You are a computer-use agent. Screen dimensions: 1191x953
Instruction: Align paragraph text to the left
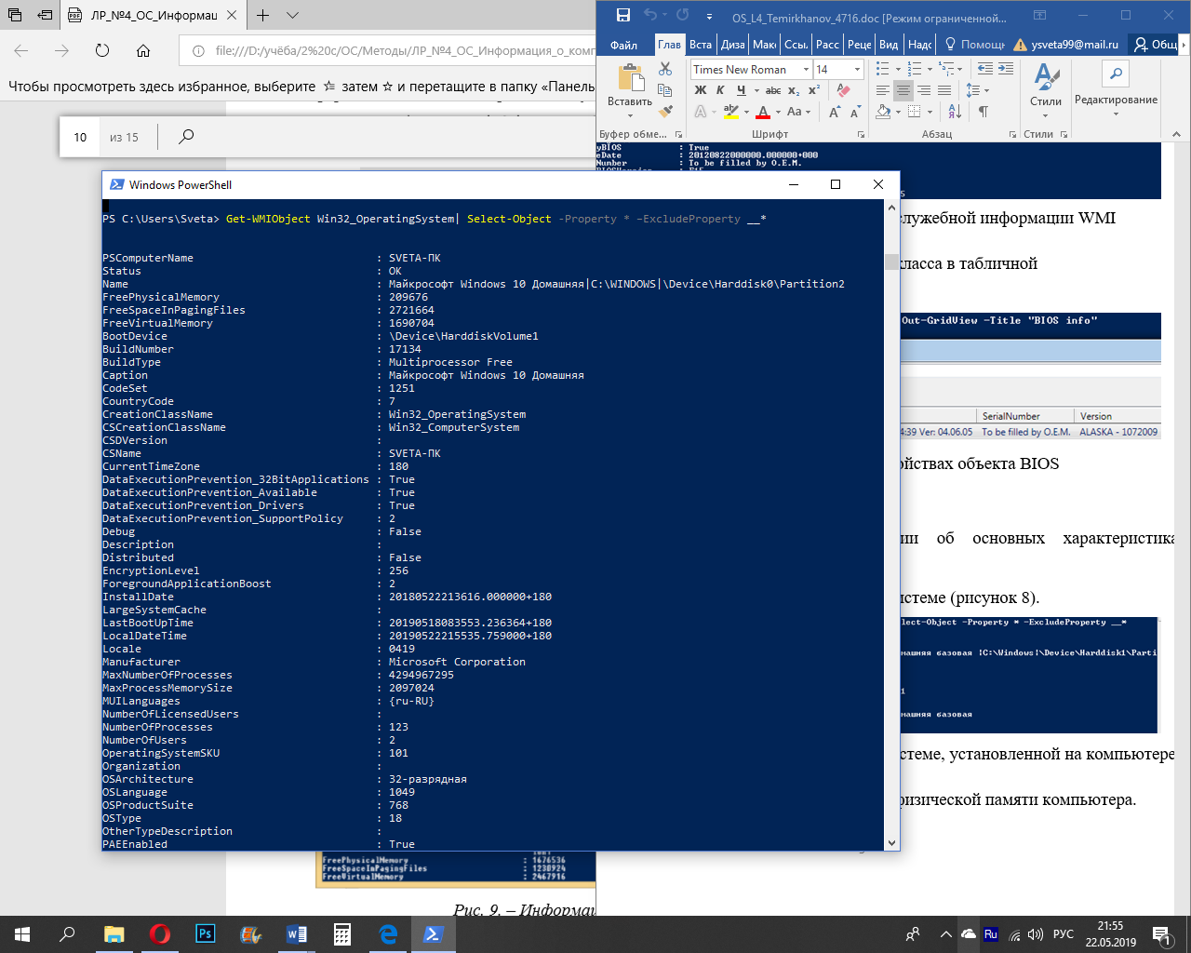[x=882, y=90]
